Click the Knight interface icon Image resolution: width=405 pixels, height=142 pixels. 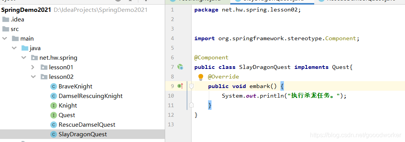[x=54, y=106]
